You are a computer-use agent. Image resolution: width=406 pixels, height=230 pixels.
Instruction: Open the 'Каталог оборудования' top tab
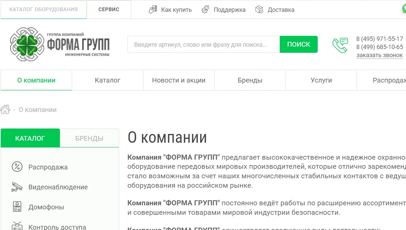(x=44, y=9)
